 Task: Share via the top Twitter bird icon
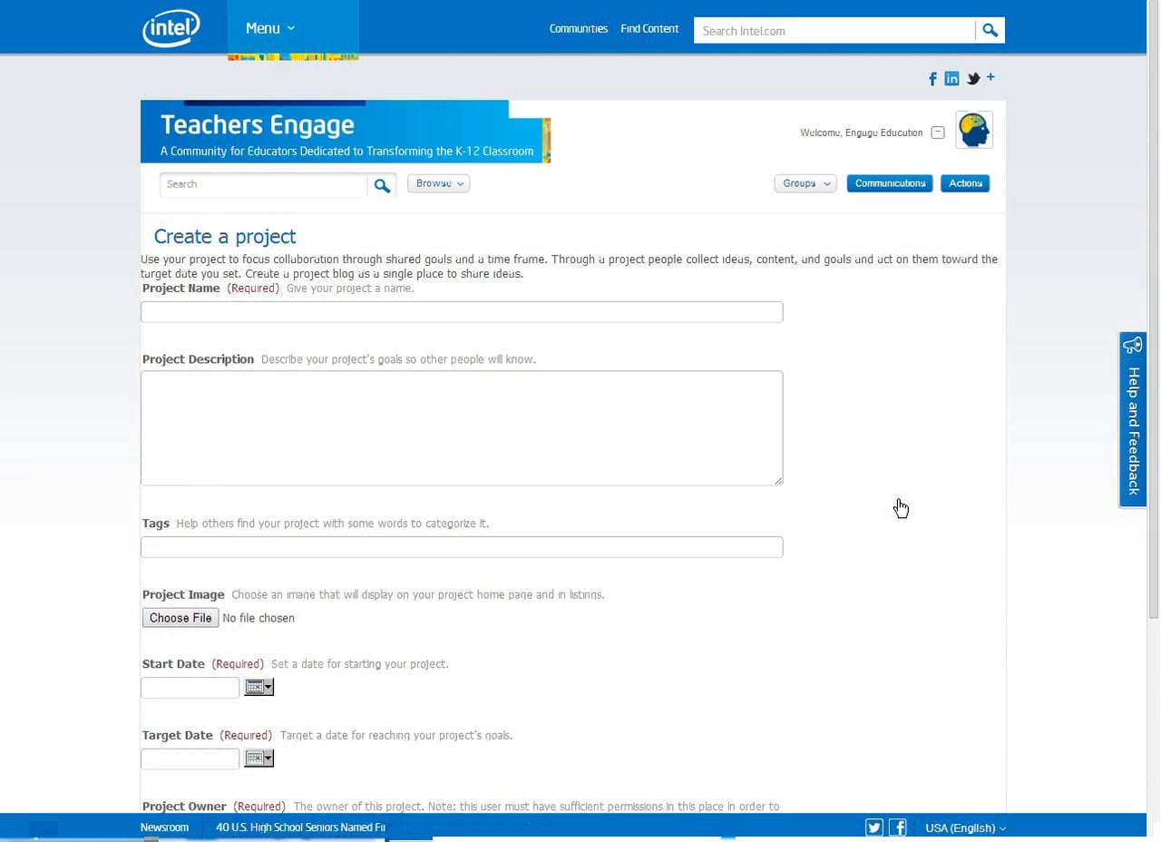tap(973, 79)
